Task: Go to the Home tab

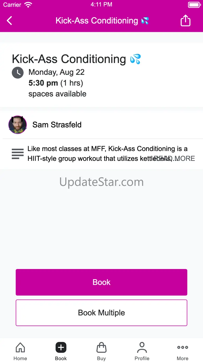Action: [x=20, y=351]
